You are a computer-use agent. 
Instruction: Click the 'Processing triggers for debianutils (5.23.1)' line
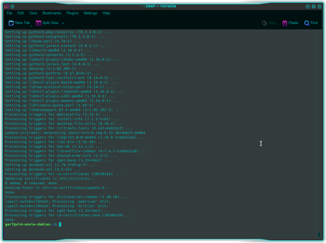pyautogui.click(x=57, y=114)
